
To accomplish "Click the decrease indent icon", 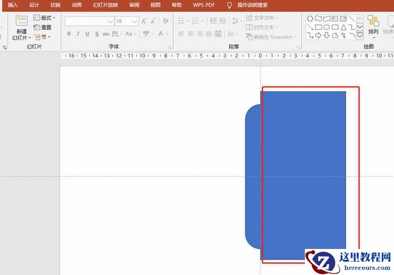I will coord(213,21).
